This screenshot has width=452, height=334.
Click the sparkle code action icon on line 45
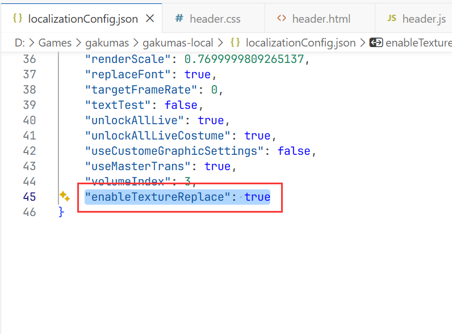64,197
